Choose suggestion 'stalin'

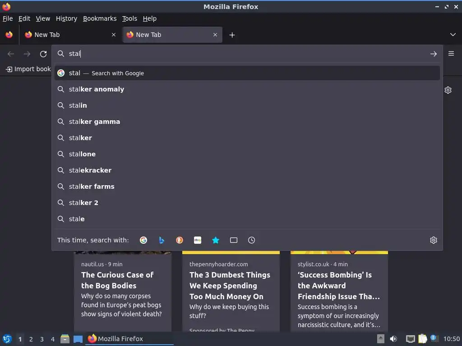(x=247, y=105)
